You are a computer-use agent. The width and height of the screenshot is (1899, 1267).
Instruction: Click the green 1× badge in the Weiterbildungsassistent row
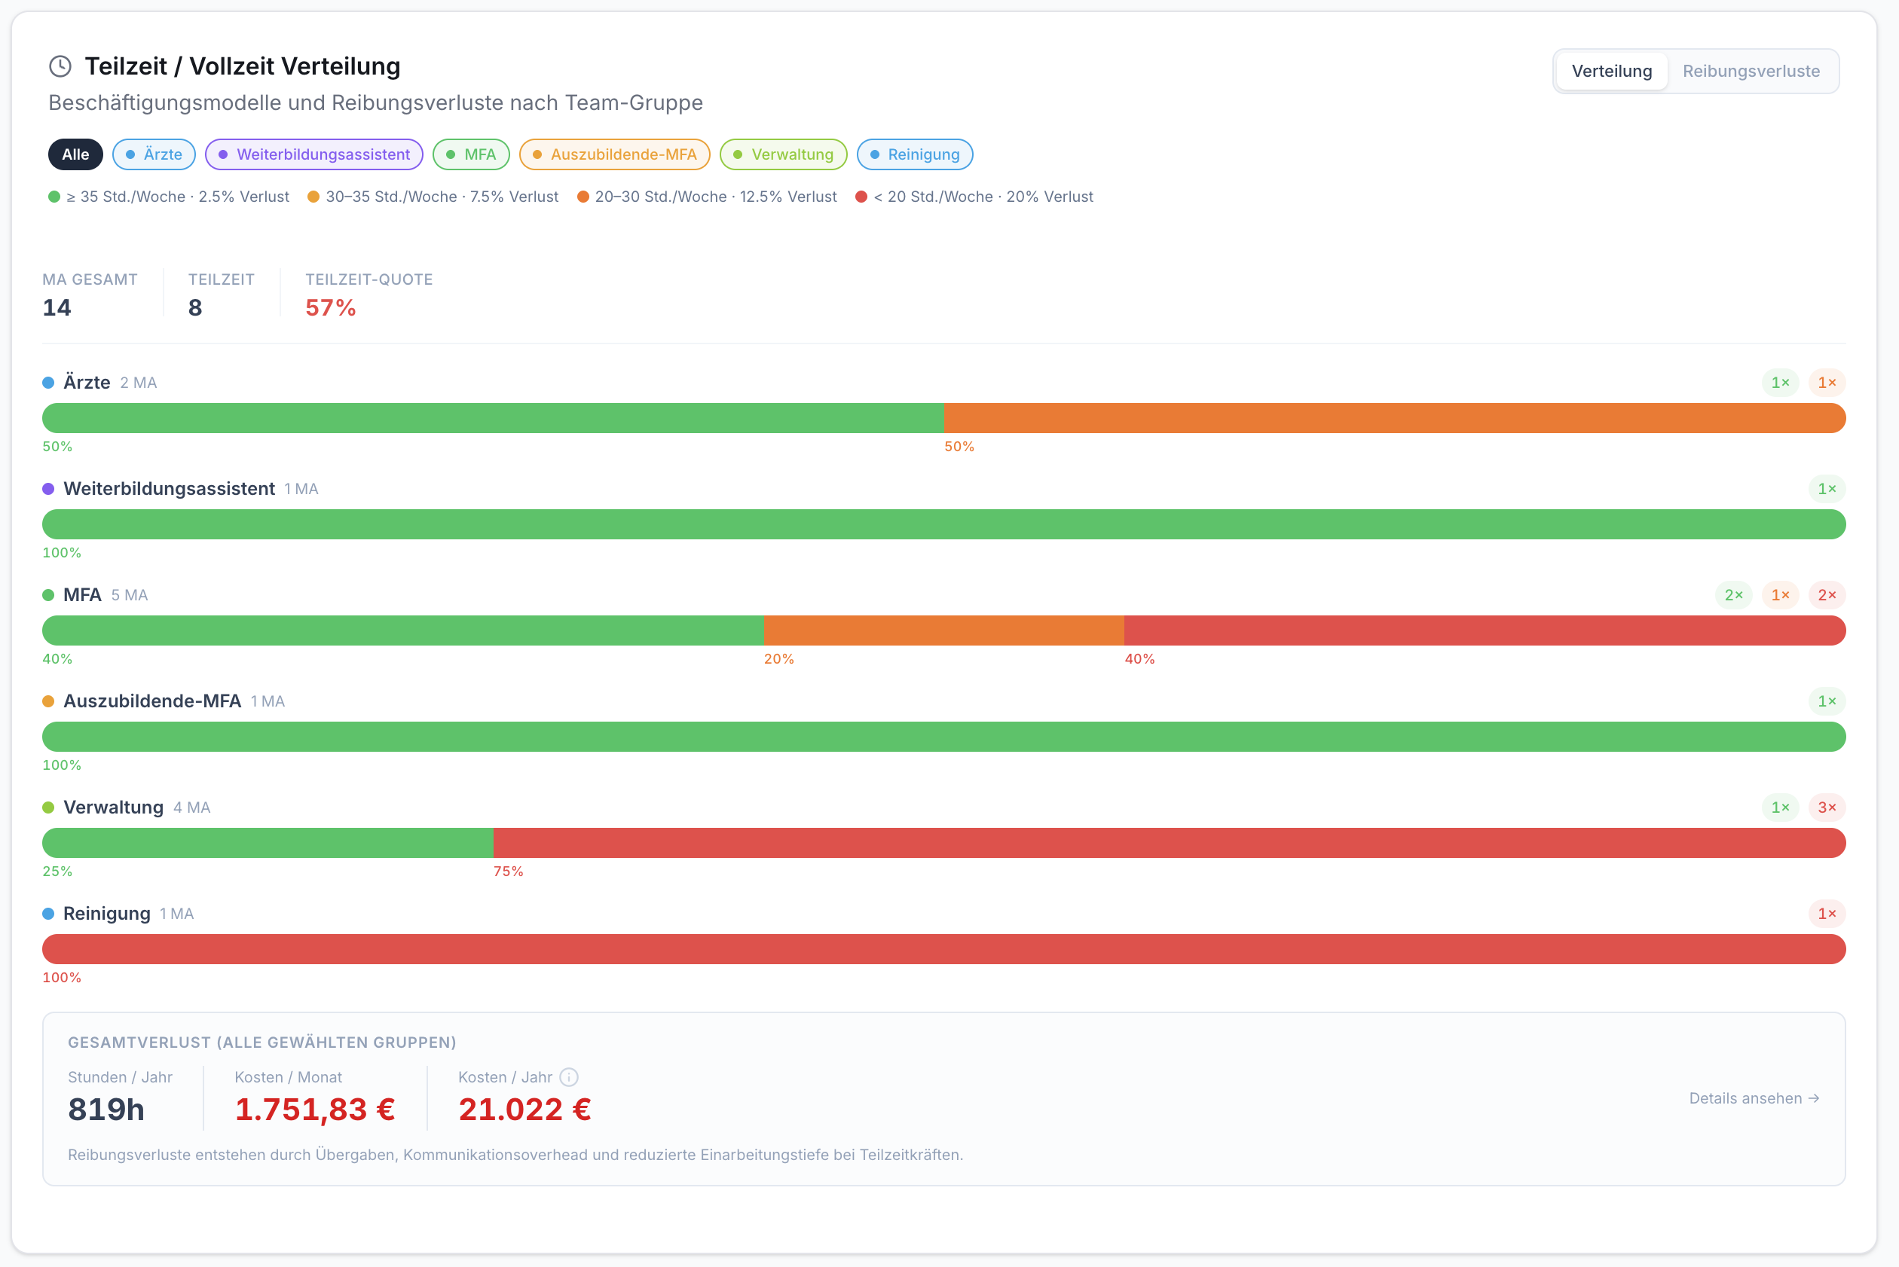[1827, 489]
